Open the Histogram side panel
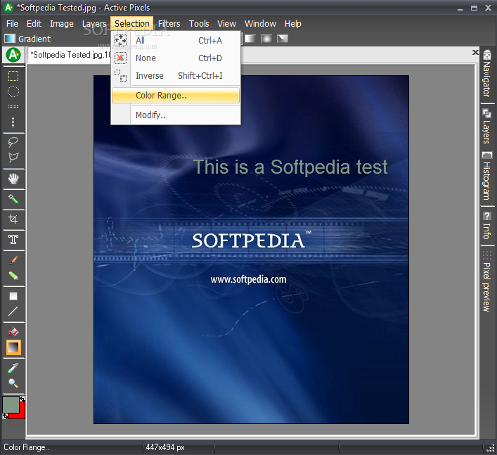The width and height of the screenshot is (497, 455). (487, 176)
